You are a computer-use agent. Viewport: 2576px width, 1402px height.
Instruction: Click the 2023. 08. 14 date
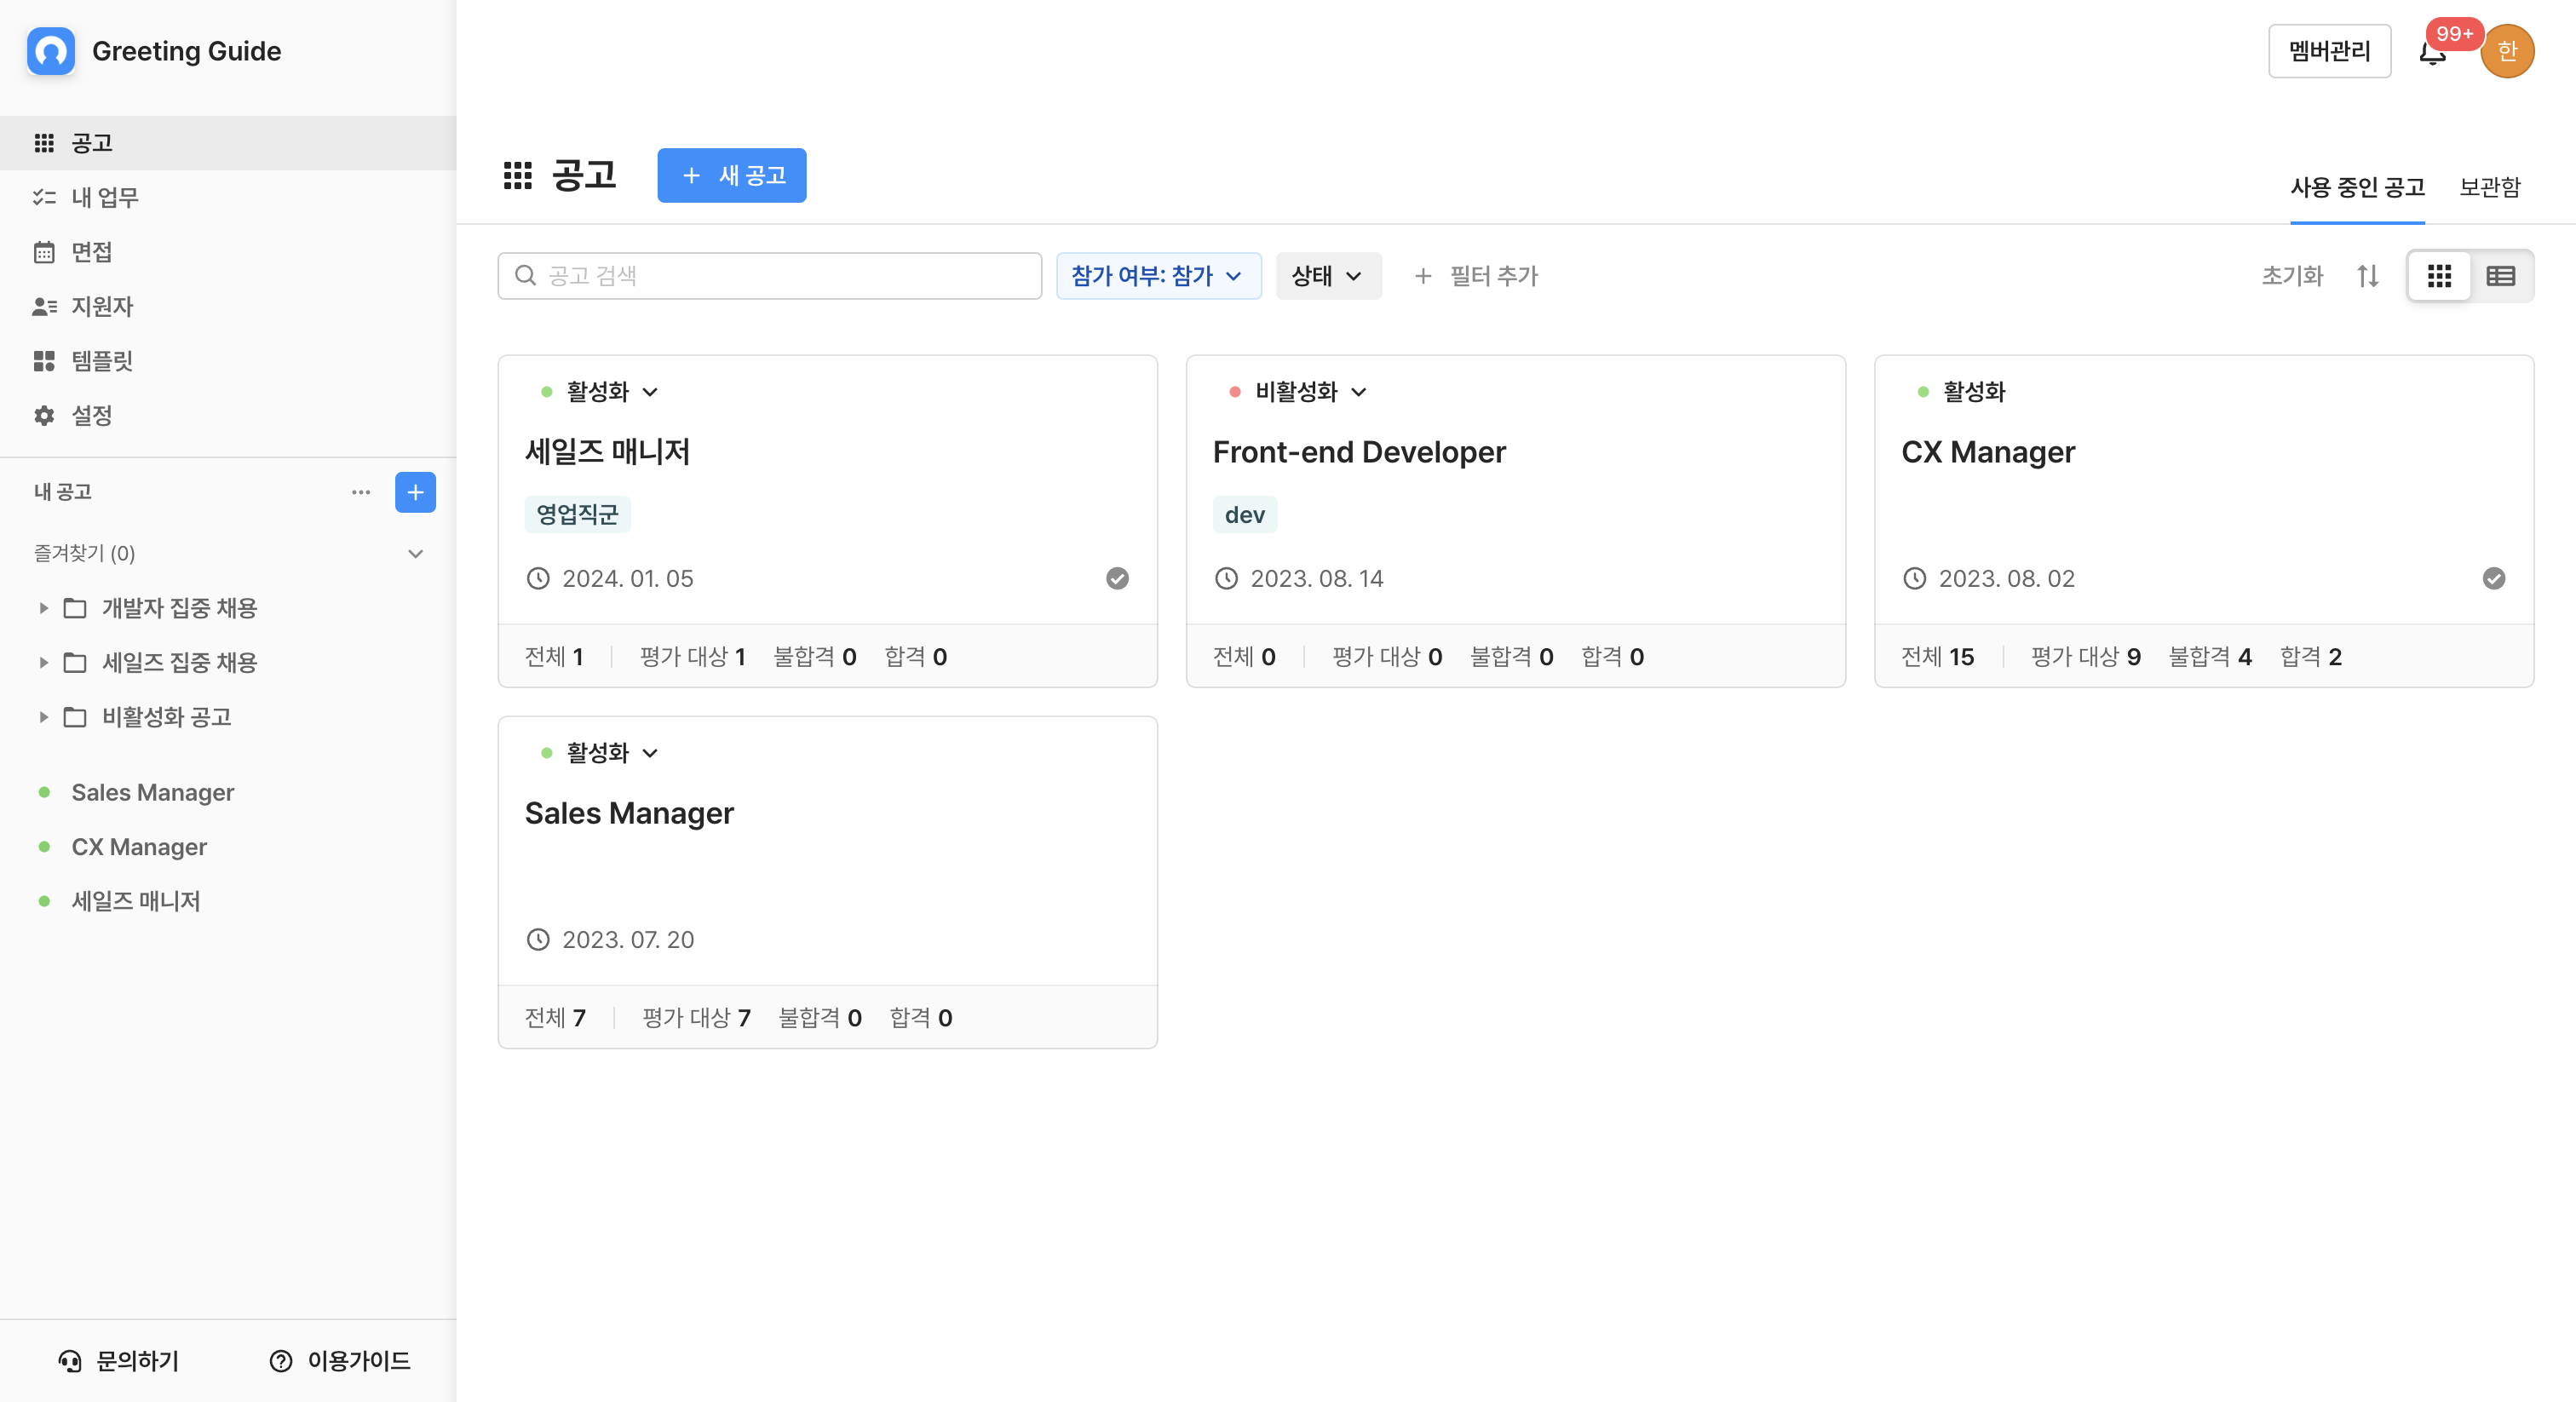point(1316,578)
